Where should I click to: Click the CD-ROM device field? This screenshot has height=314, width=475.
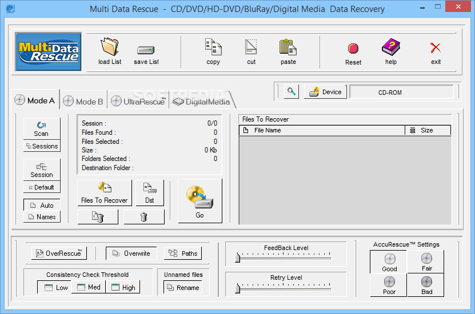pyautogui.click(x=401, y=92)
